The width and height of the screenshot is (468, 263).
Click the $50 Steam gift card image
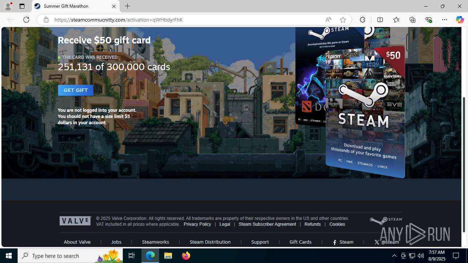[x=365, y=112]
